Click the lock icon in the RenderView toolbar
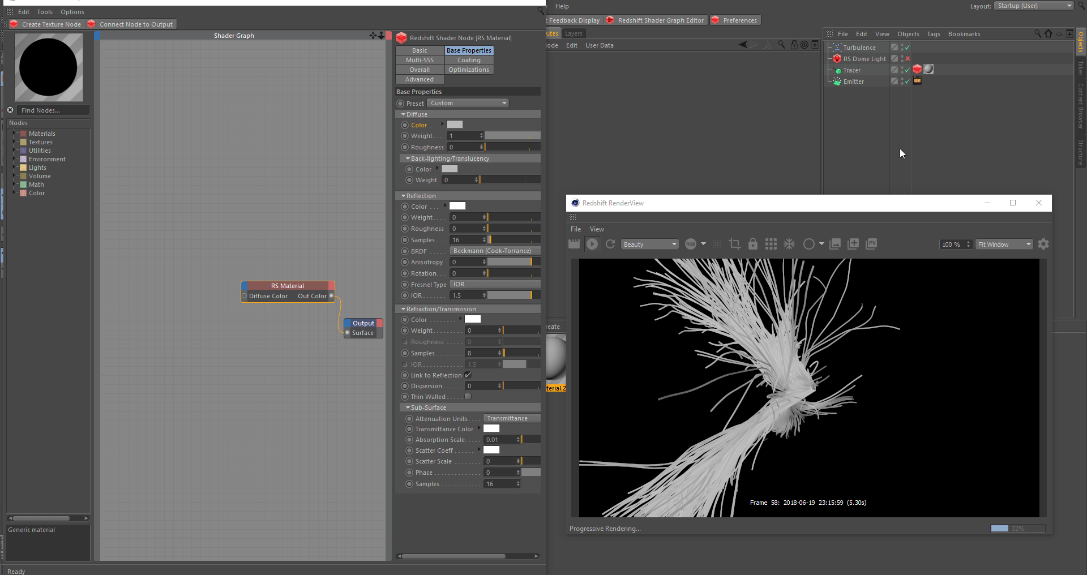Image resolution: width=1087 pixels, height=575 pixels. (753, 244)
